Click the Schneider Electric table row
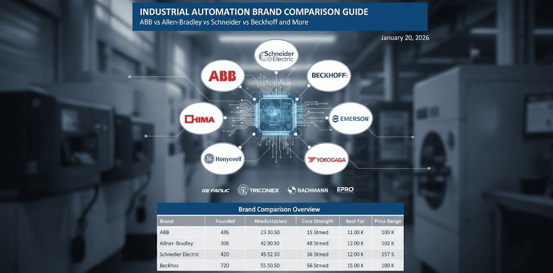This screenshot has height=273, width=553. [280, 254]
